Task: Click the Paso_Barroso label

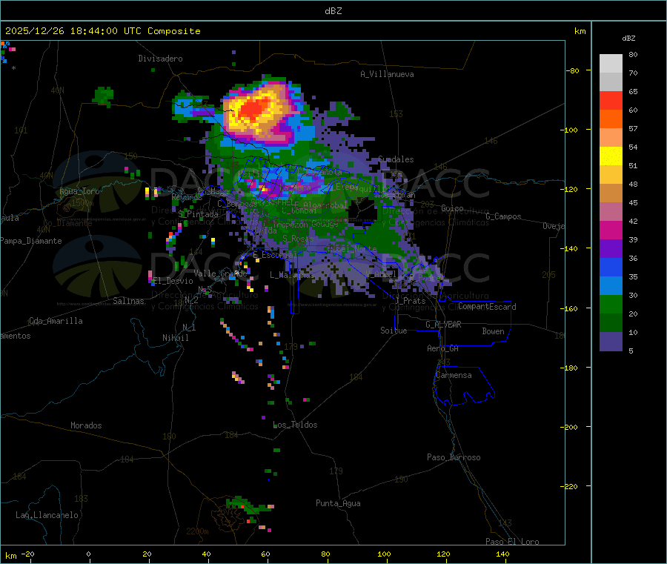Action: (454, 458)
